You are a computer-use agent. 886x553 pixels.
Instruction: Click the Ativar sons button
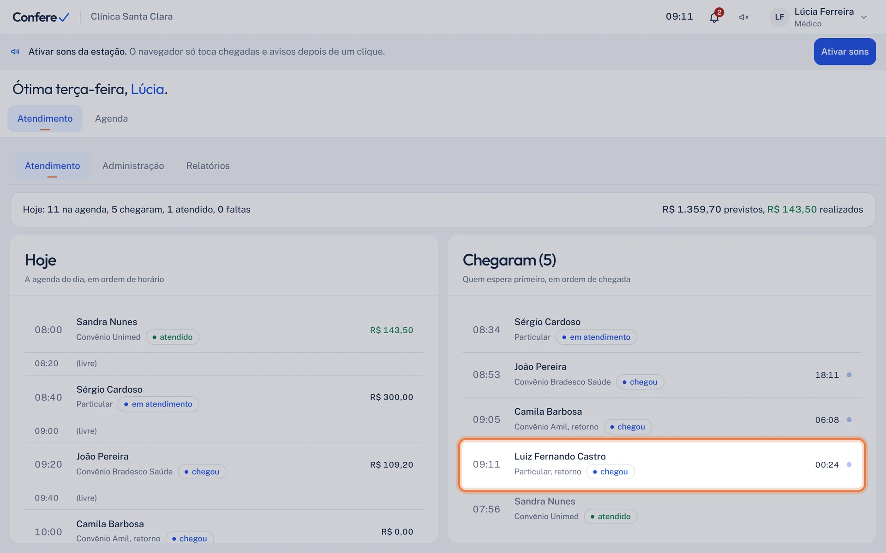[x=844, y=52]
